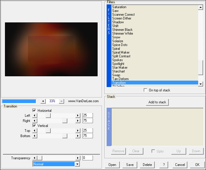Click the question mark help button
Viewport: 206px width, 170px height.
164,165
